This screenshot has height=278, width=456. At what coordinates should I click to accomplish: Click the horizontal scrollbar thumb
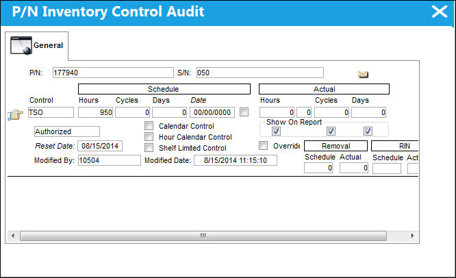203,236
